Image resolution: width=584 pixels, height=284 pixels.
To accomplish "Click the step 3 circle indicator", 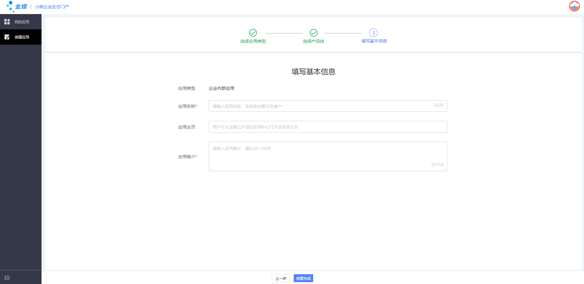I will click(373, 33).
